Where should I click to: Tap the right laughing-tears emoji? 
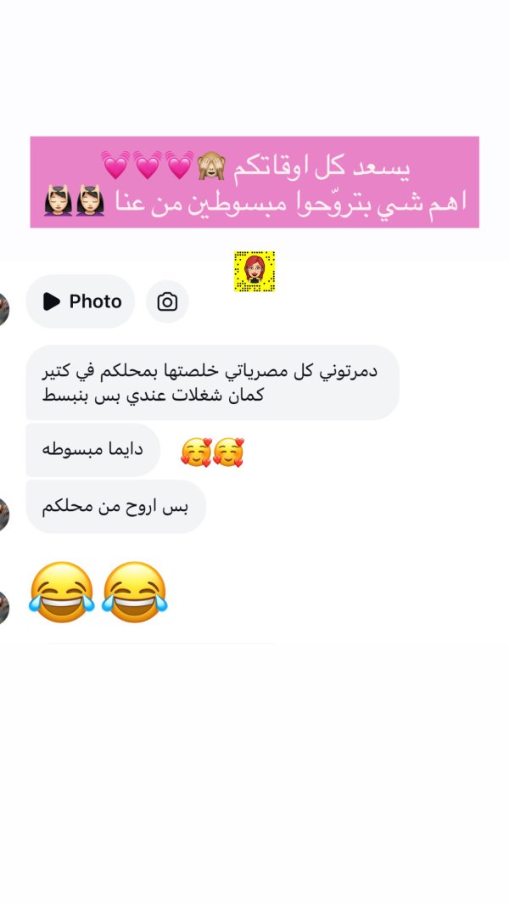coord(134,593)
